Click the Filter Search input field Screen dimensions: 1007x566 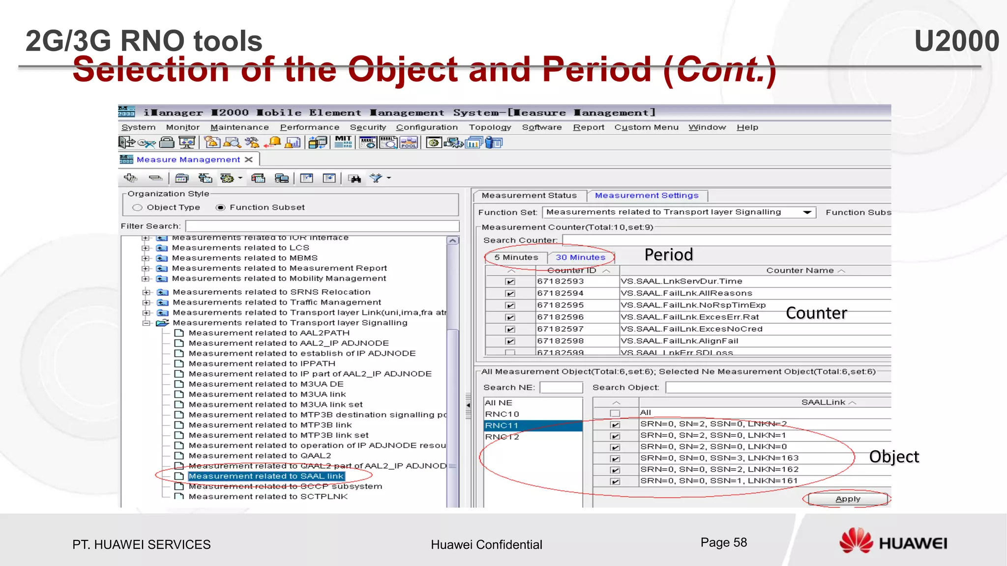(322, 226)
